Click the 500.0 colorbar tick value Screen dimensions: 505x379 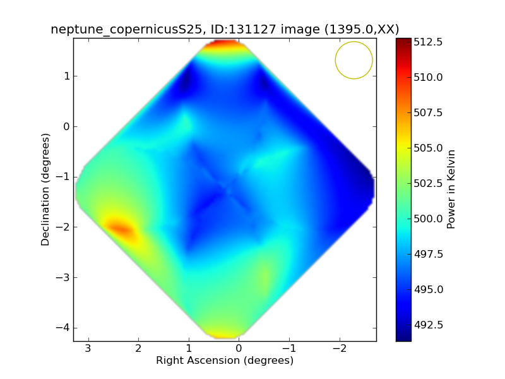[428, 219]
